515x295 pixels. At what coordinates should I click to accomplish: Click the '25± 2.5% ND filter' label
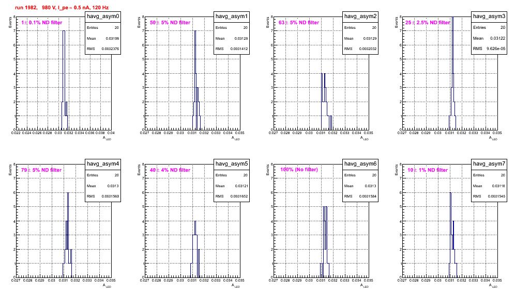coord(428,23)
